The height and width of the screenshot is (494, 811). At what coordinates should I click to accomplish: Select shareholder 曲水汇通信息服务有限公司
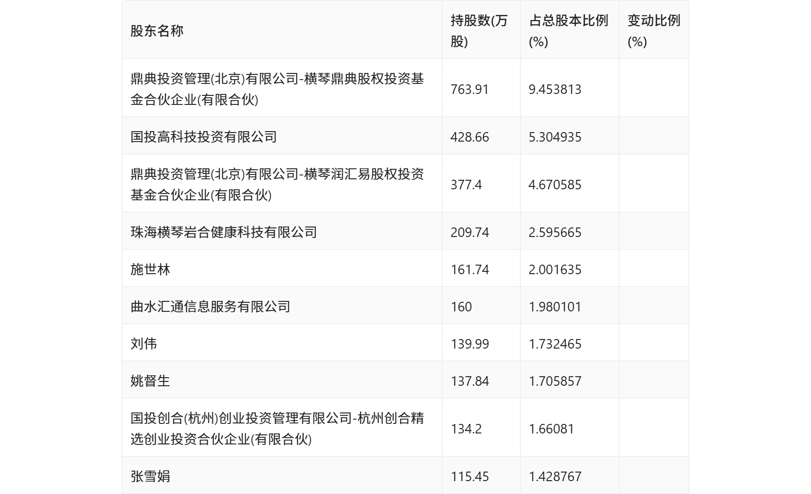[x=210, y=307]
